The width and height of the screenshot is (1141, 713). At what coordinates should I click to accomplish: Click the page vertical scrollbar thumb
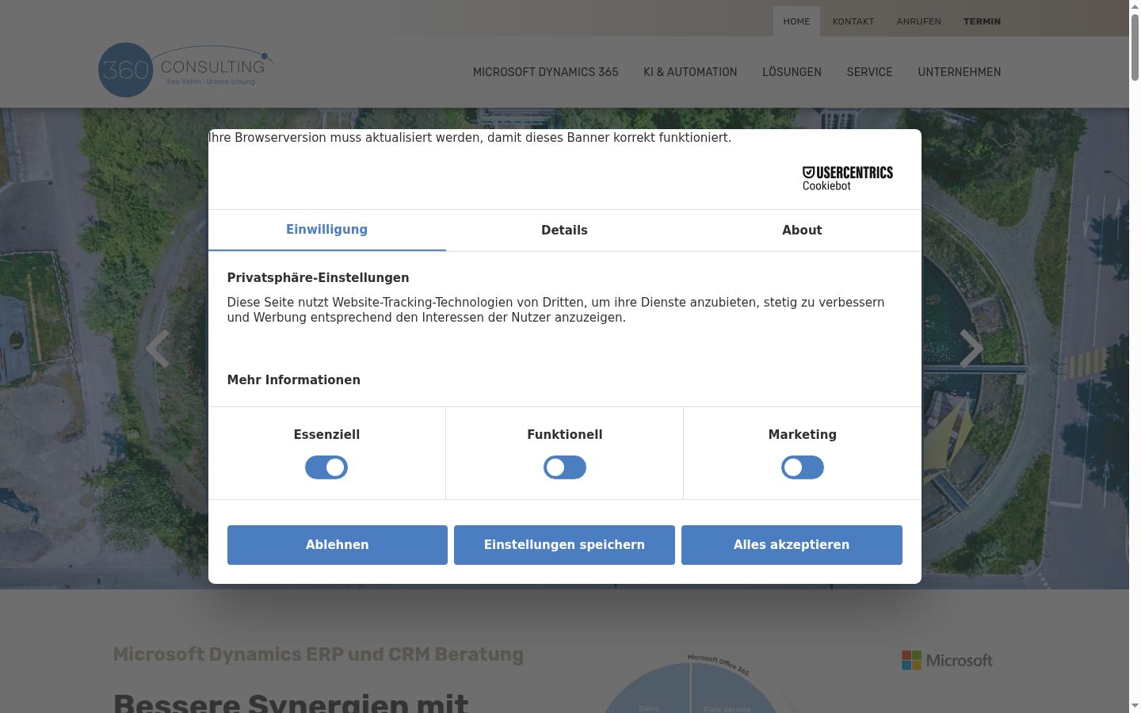pyautogui.click(x=1135, y=48)
